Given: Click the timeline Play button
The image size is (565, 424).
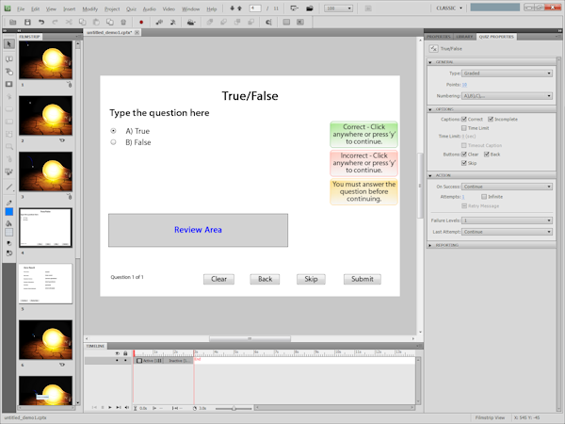Looking at the screenshot, I should (110, 408).
